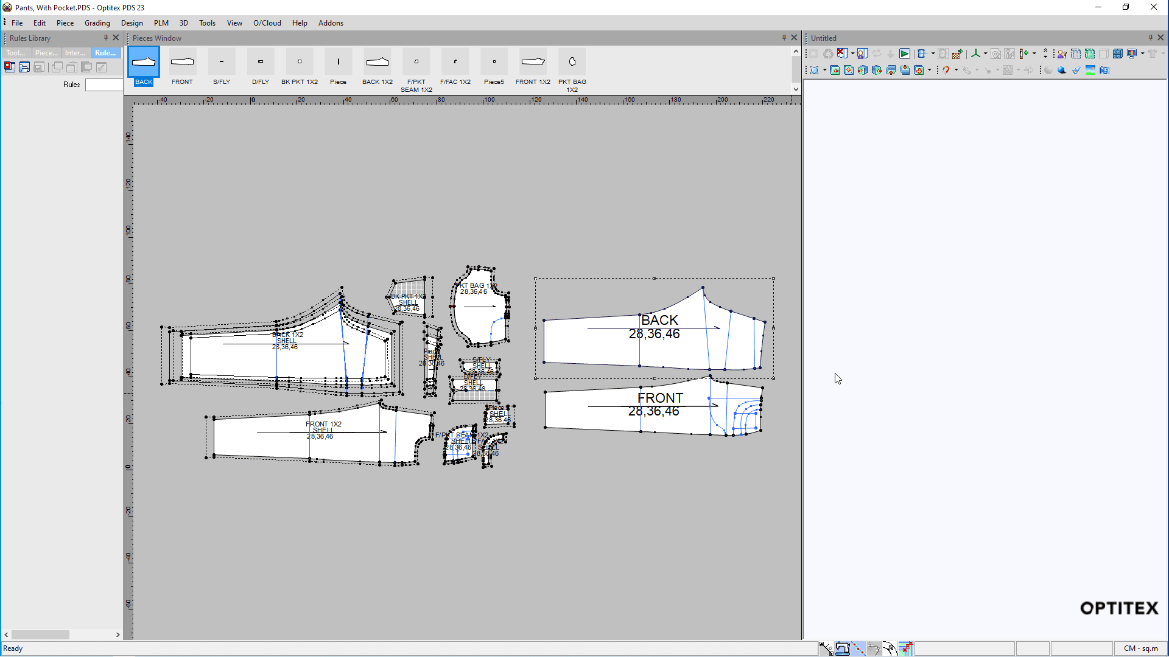Toggle the pin icon on Pieces Window
The image size is (1169, 657).
point(784,38)
